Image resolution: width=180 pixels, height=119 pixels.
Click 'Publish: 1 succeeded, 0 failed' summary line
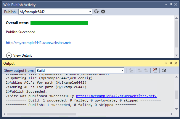pyautogui.click(x=71, y=105)
